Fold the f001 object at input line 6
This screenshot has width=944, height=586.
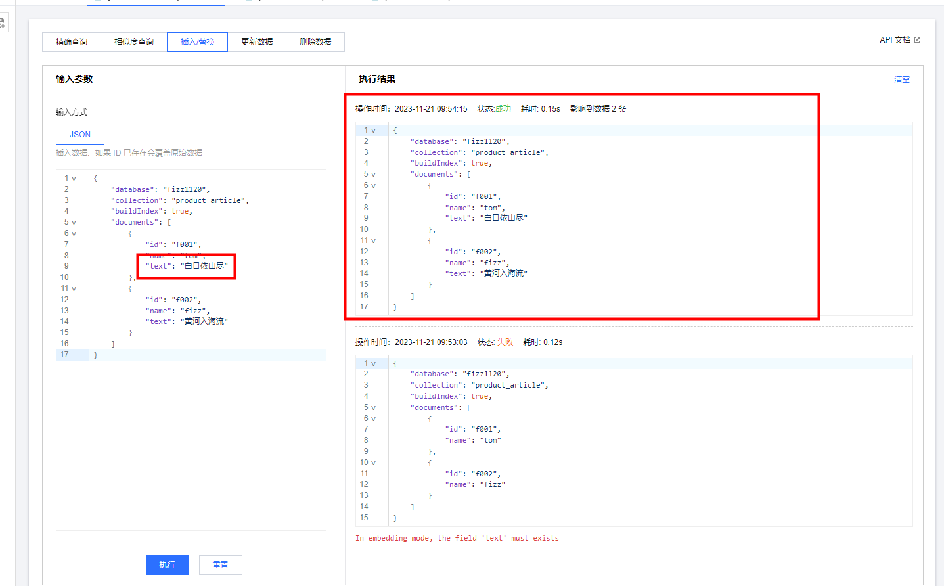point(74,234)
